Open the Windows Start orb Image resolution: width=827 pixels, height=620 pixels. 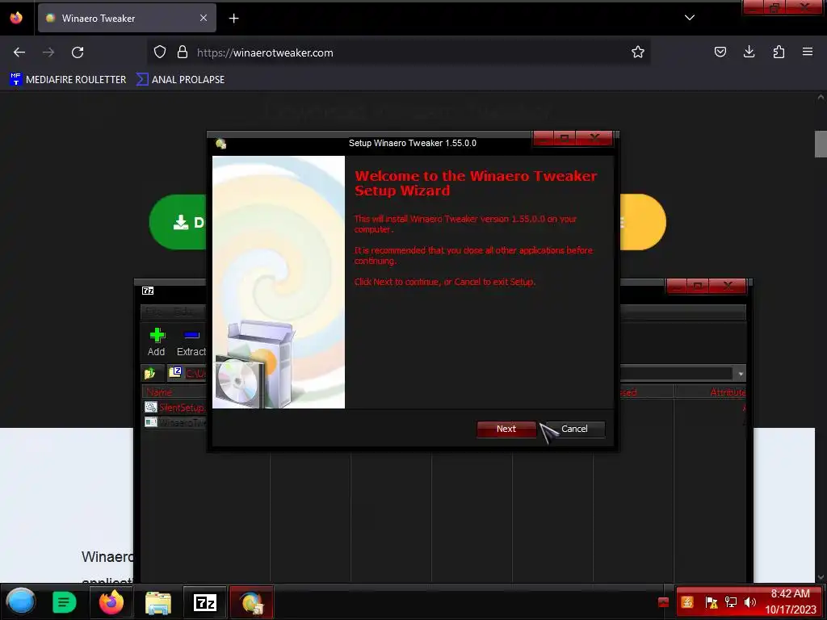tap(21, 602)
